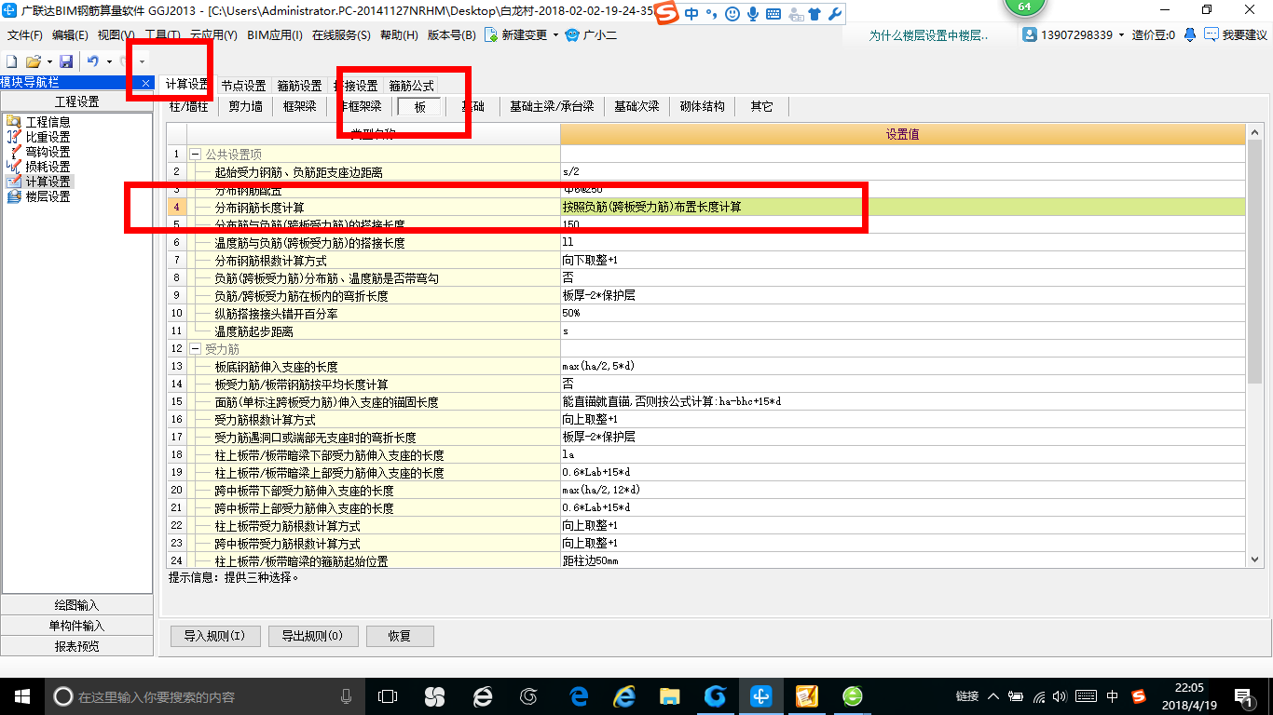1273x715 pixels.
Task: Collapse the 公共设置项 group
Action: [196, 155]
